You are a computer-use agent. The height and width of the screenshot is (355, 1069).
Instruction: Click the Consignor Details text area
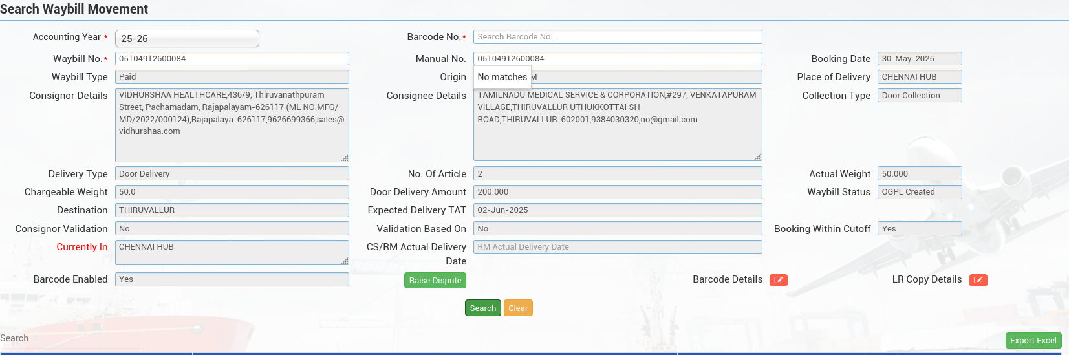[232, 125]
